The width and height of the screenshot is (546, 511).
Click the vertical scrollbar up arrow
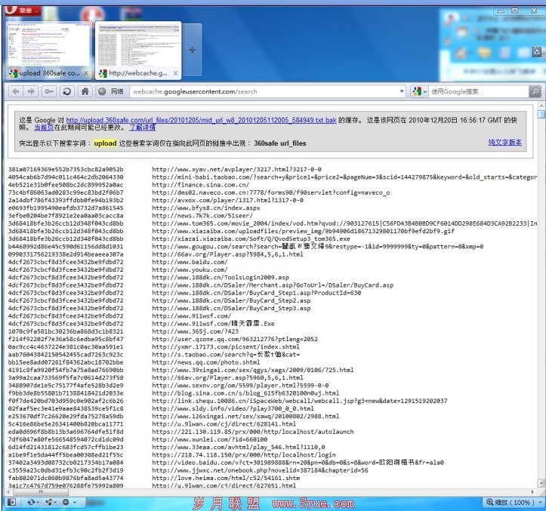click(x=541, y=105)
